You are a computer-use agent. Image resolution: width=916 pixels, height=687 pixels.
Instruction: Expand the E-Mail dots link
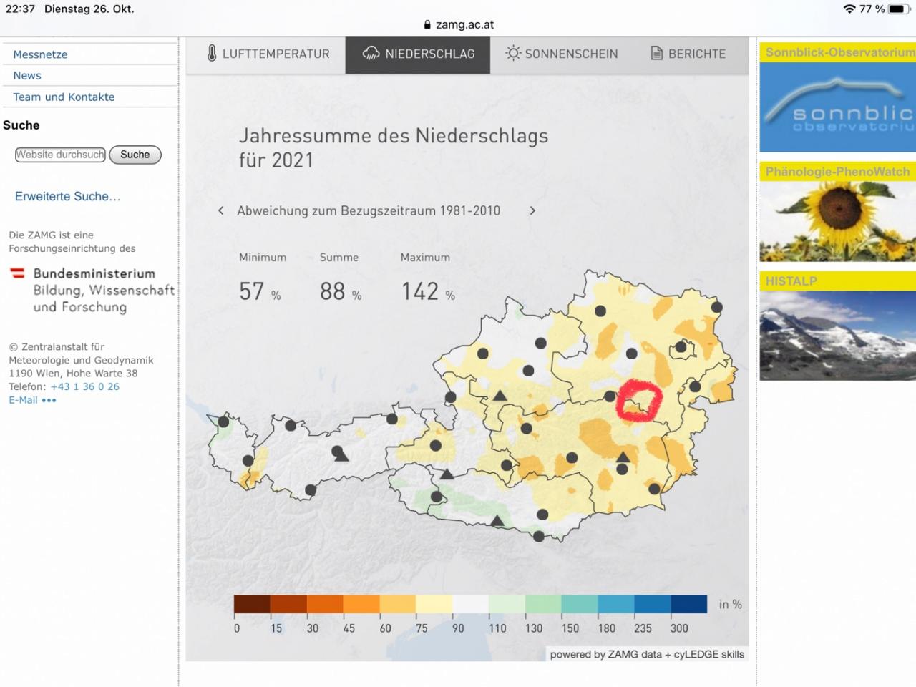[49, 401]
